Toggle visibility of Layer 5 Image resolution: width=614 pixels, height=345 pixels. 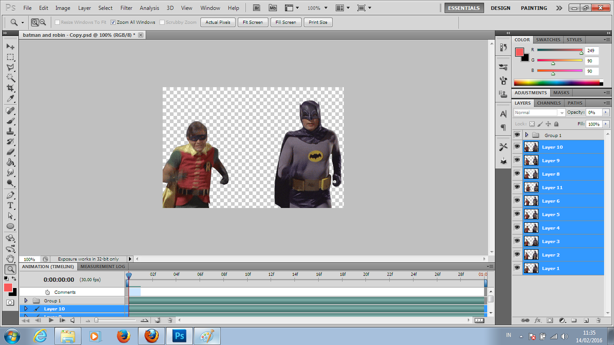tap(517, 214)
